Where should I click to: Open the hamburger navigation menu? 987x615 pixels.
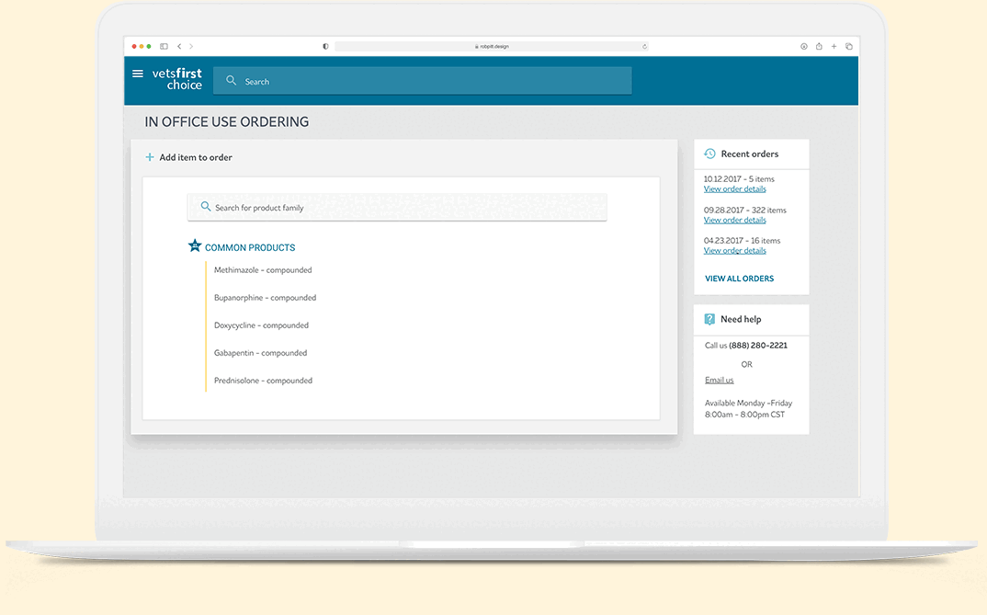coord(138,74)
